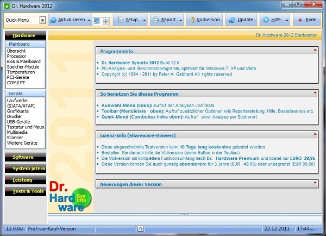Click the Hilfe info icon
This screenshot has height=236, width=326.
coord(266,20)
